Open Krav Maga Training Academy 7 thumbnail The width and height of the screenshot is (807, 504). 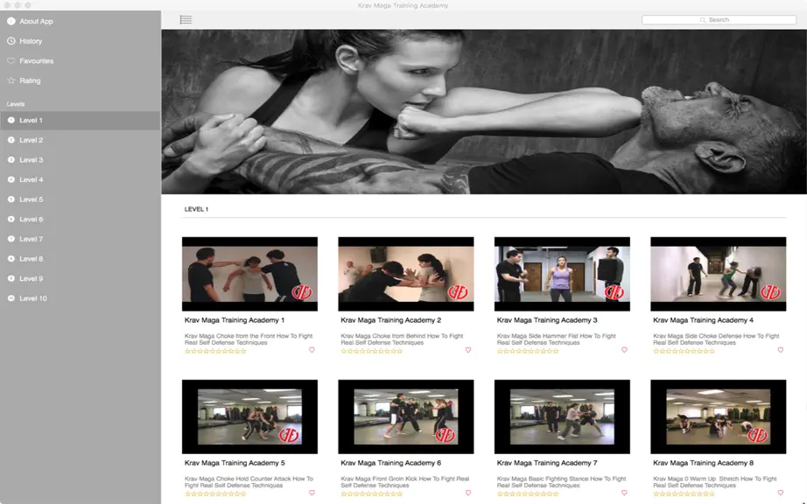click(562, 416)
